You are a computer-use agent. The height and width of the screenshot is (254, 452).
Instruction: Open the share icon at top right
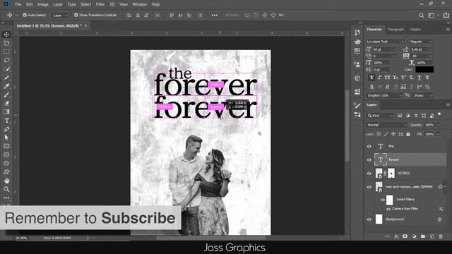pos(446,16)
